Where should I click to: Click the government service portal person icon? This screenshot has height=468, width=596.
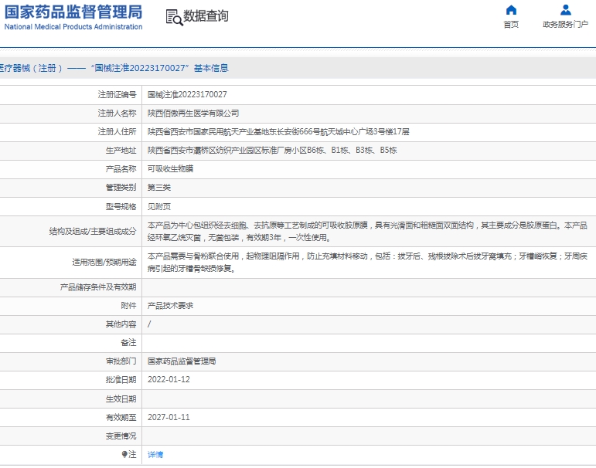click(566, 10)
